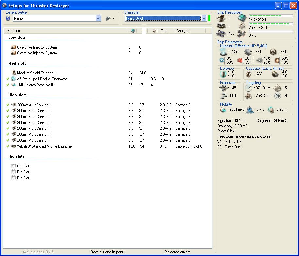Click the kinetic resistance icon showing 40% / 25%

click(x=259, y=60)
